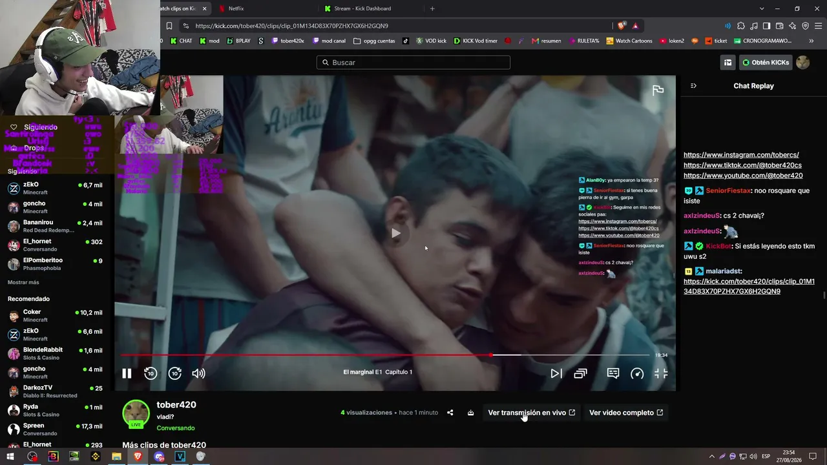Open Ryda channel in sidebar
This screenshot has height=465, width=827.
point(55,410)
